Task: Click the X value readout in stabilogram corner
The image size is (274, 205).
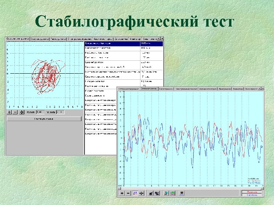Action: 254,181
